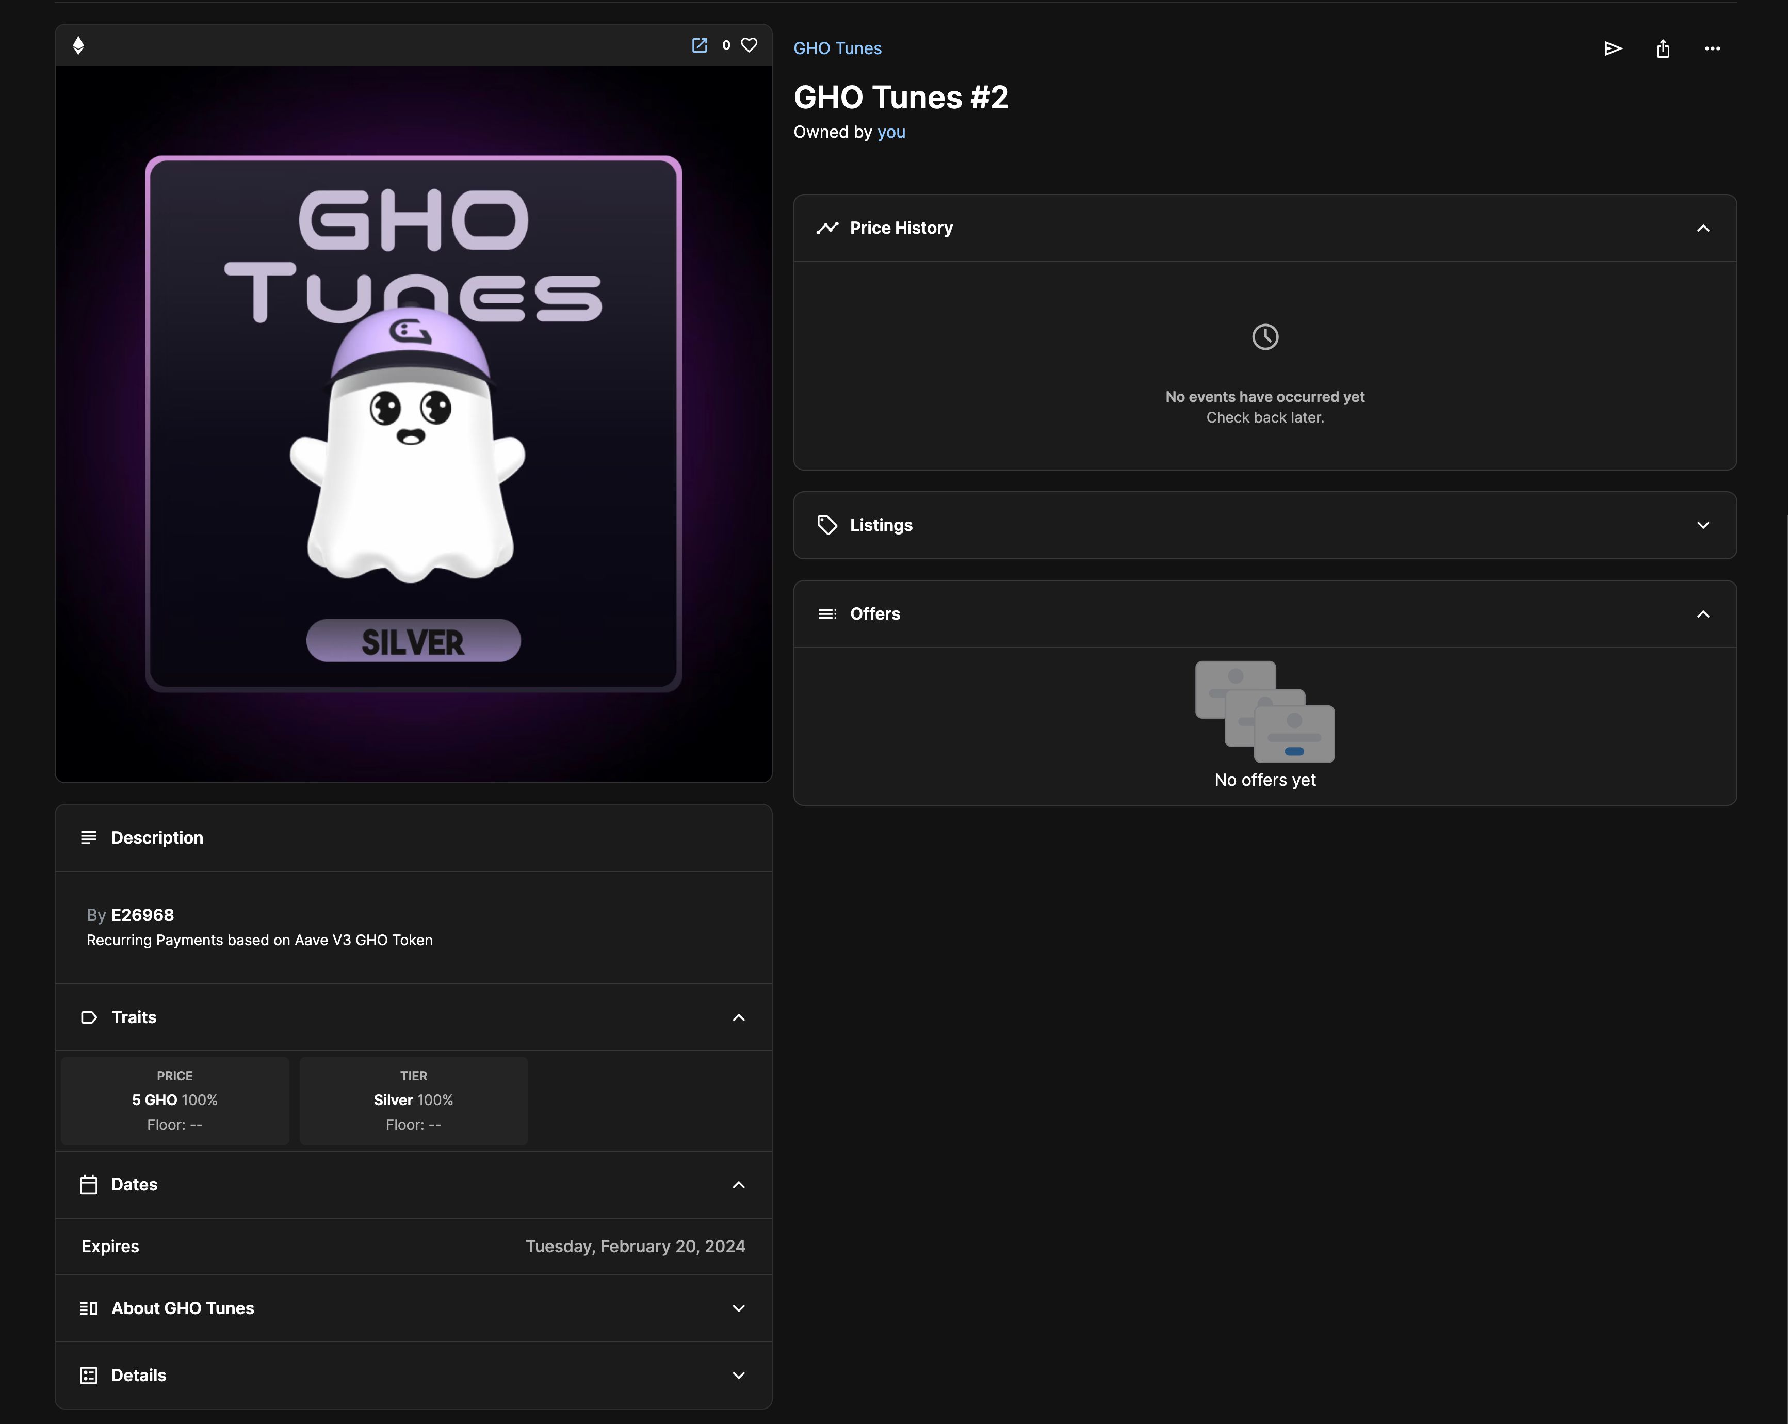
Task: Click the share icon
Action: coord(1663,49)
